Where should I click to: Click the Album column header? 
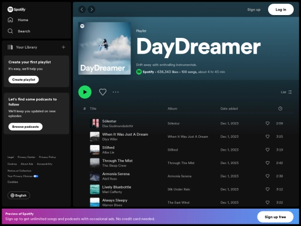click(172, 109)
